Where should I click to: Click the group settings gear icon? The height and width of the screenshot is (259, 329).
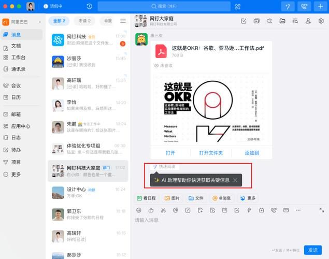(321, 21)
